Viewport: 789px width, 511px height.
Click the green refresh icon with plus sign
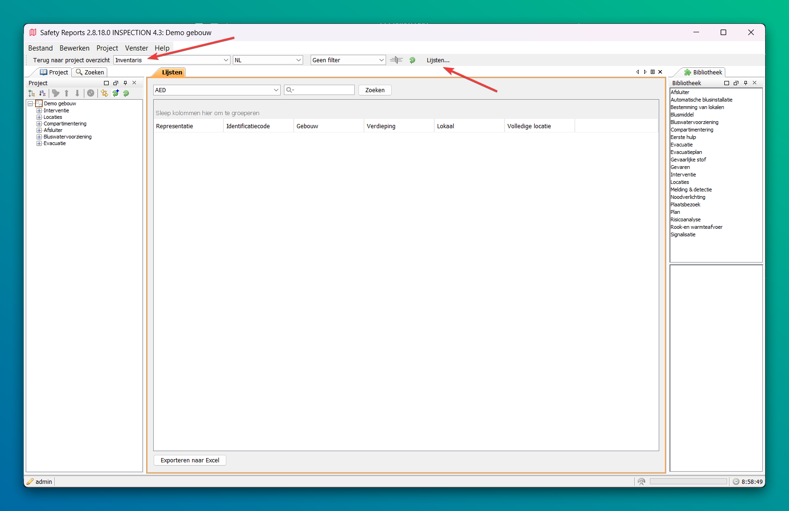tap(115, 93)
